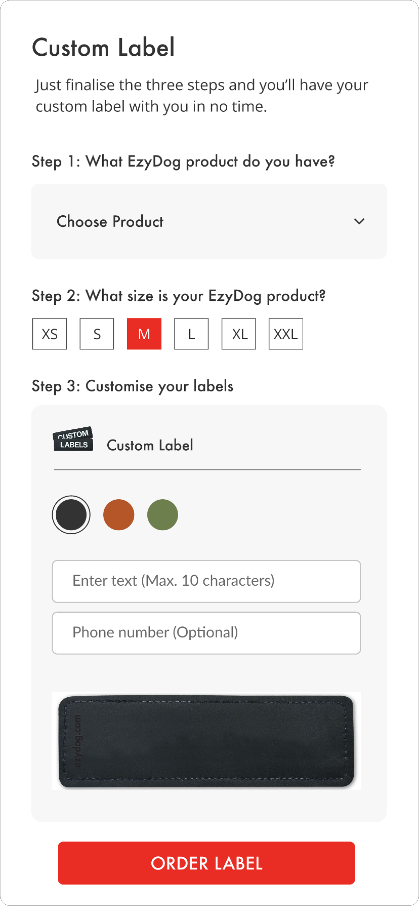Choose the XXL size box
Image resolution: width=419 pixels, height=906 pixels.
pyautogui.click(x=286, y=334)
